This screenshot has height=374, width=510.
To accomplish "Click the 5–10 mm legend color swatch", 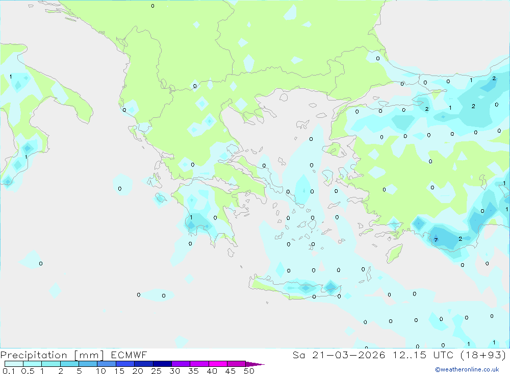I will (88, 364).
